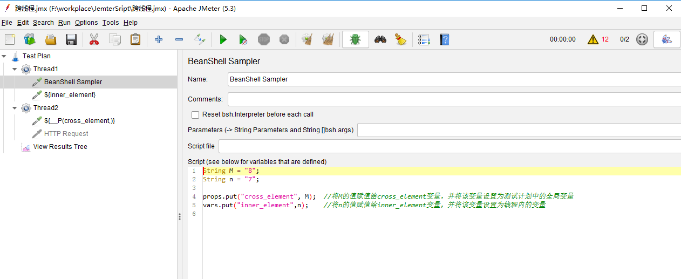Click the Parameters input field
The image size is (681, 279).
[519, 130]
